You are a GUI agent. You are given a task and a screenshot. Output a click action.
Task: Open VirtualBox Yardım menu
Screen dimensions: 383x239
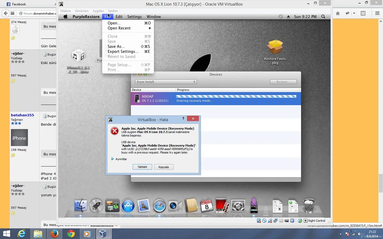click(x=113, y=11)
